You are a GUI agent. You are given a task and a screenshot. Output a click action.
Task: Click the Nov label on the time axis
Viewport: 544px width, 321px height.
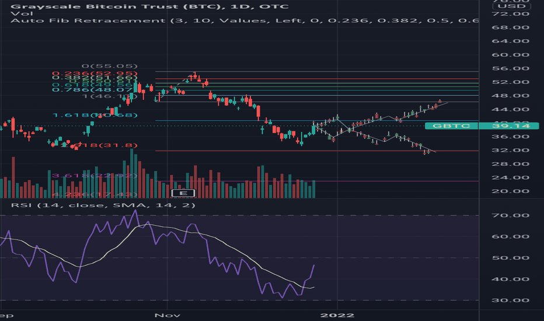pyautogui.click(x=167, y=315)
